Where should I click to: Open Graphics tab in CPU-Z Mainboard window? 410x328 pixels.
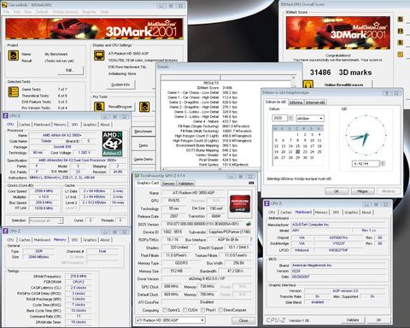coord(351,212)
